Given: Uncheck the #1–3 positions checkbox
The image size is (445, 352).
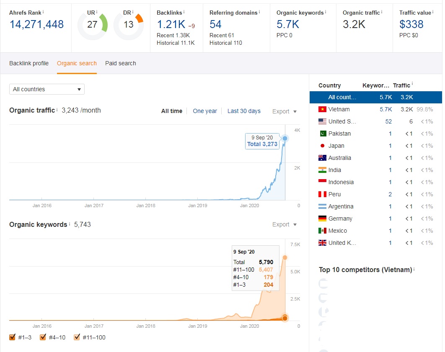Looking at the screenshot, I should pyautogui.click(x=12, y=337).
